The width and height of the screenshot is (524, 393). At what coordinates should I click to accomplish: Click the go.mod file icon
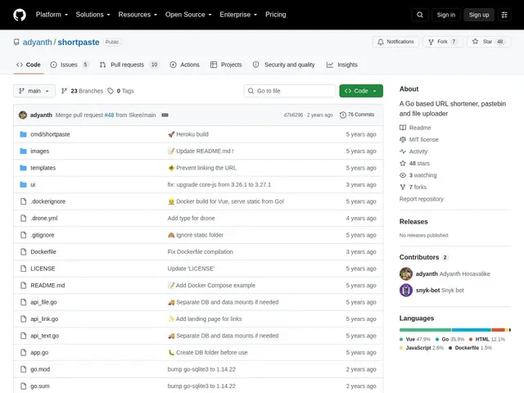(24, 369)
